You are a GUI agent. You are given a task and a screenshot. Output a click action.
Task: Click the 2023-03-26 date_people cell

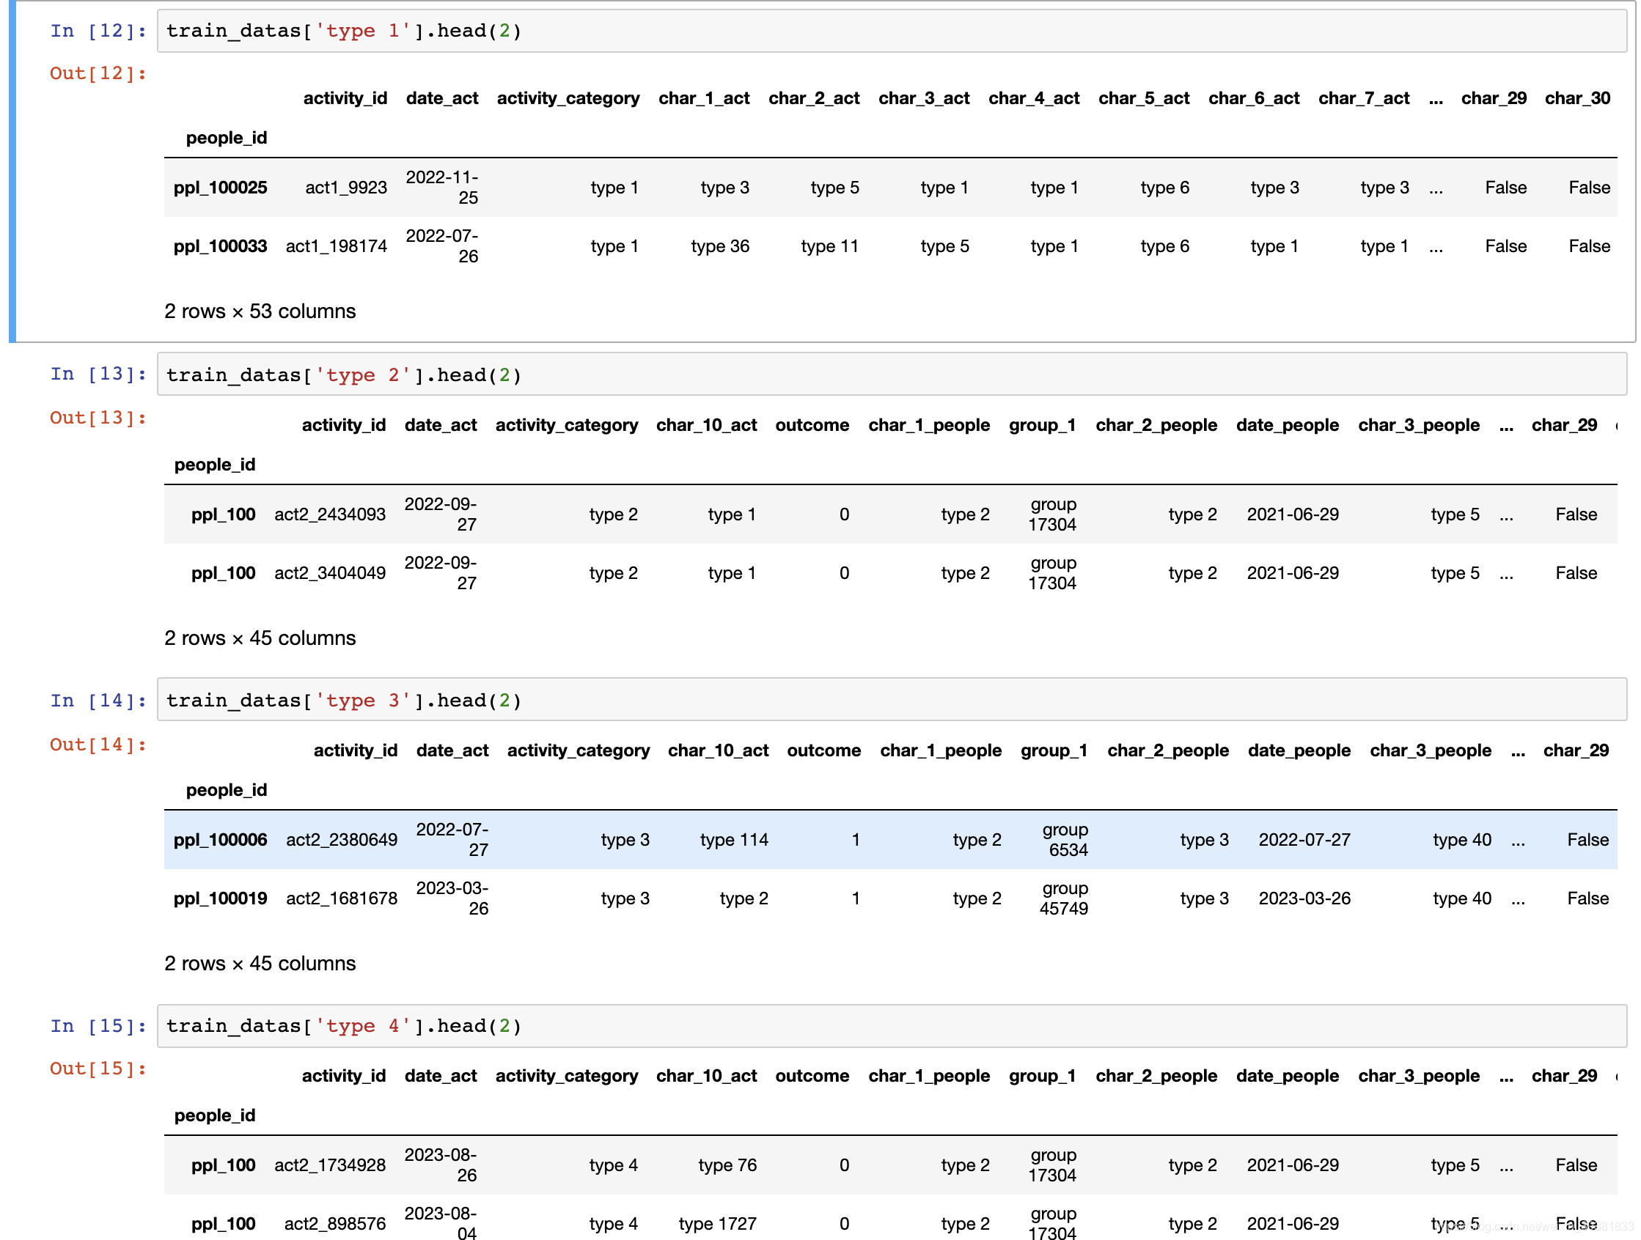tap(1305, 898)
